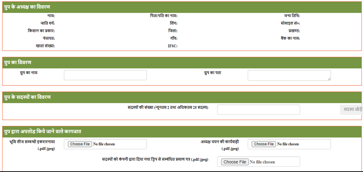Choose File for भूमि लीज सम्बन्धी इकरारनामा
The width and height of the screenshot is (363, 172).
[80, 144]
